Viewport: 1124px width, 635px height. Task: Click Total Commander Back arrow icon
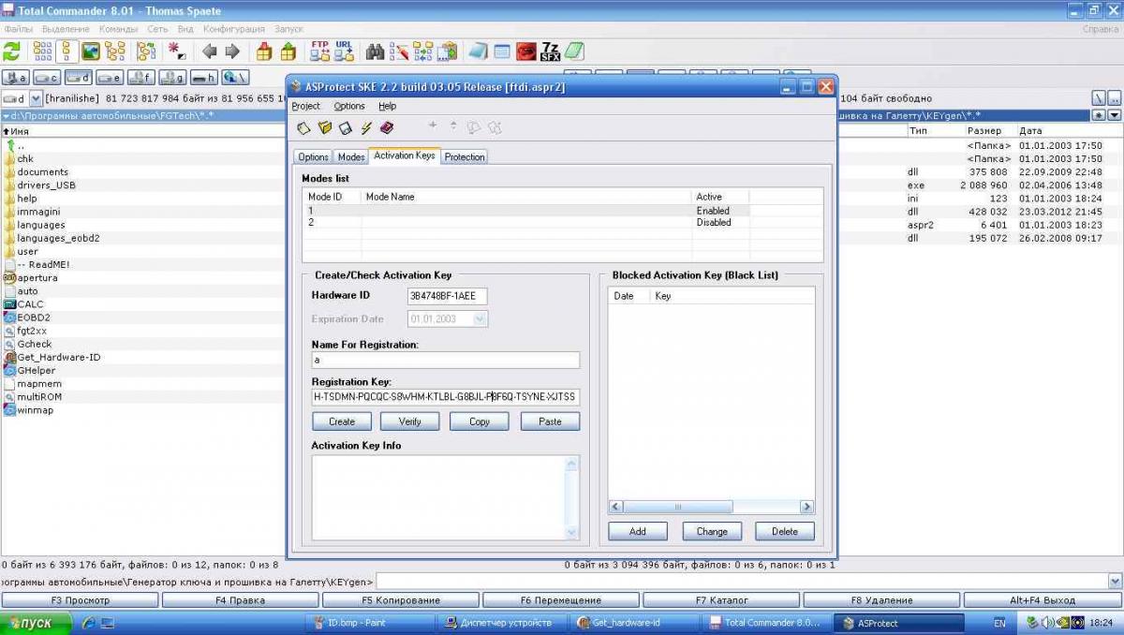(x=210, y=51)
